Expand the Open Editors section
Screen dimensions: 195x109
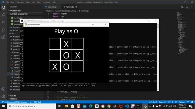25,11
